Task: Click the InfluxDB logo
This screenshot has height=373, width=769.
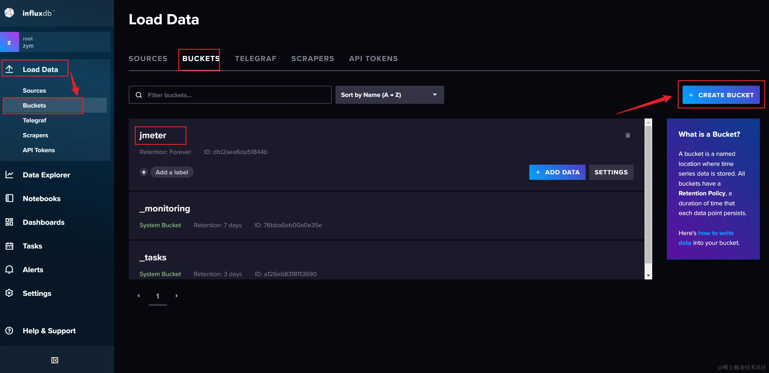Action: (30, 13)
